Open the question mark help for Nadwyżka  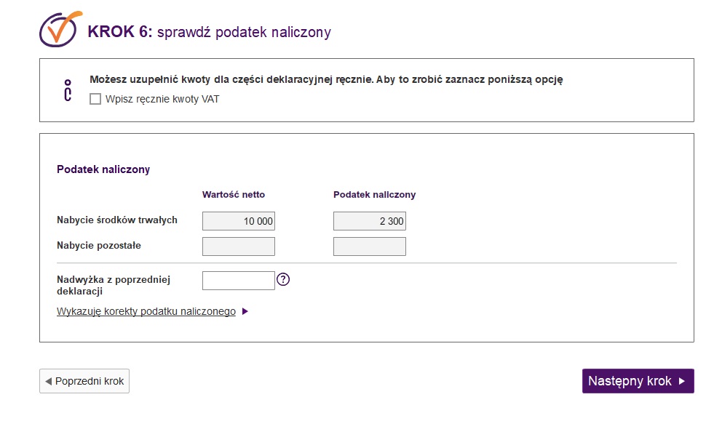(x=283, y=279)
